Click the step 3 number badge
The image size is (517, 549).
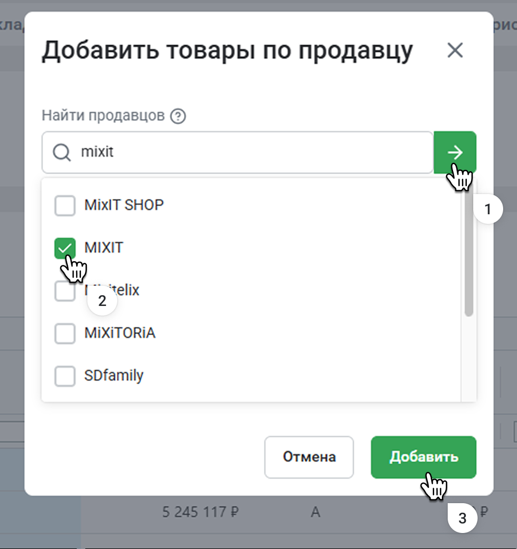(x=462, y=518)
